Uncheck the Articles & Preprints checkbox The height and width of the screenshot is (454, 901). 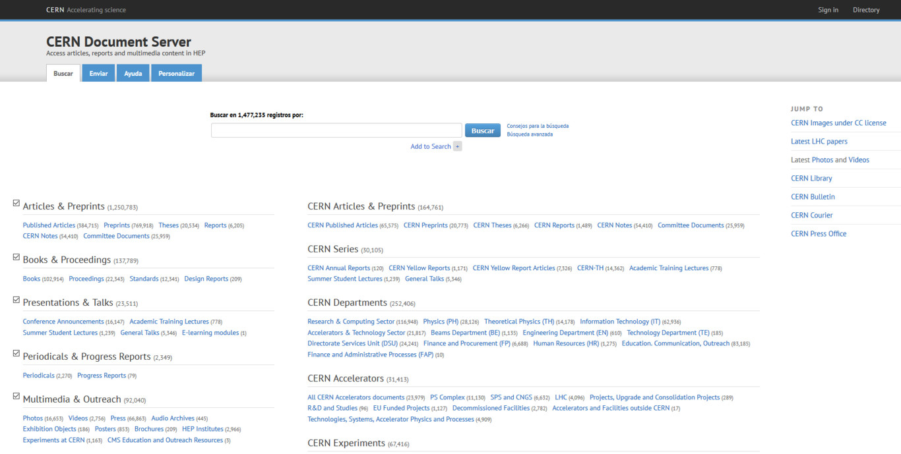(x=16, y=204)
